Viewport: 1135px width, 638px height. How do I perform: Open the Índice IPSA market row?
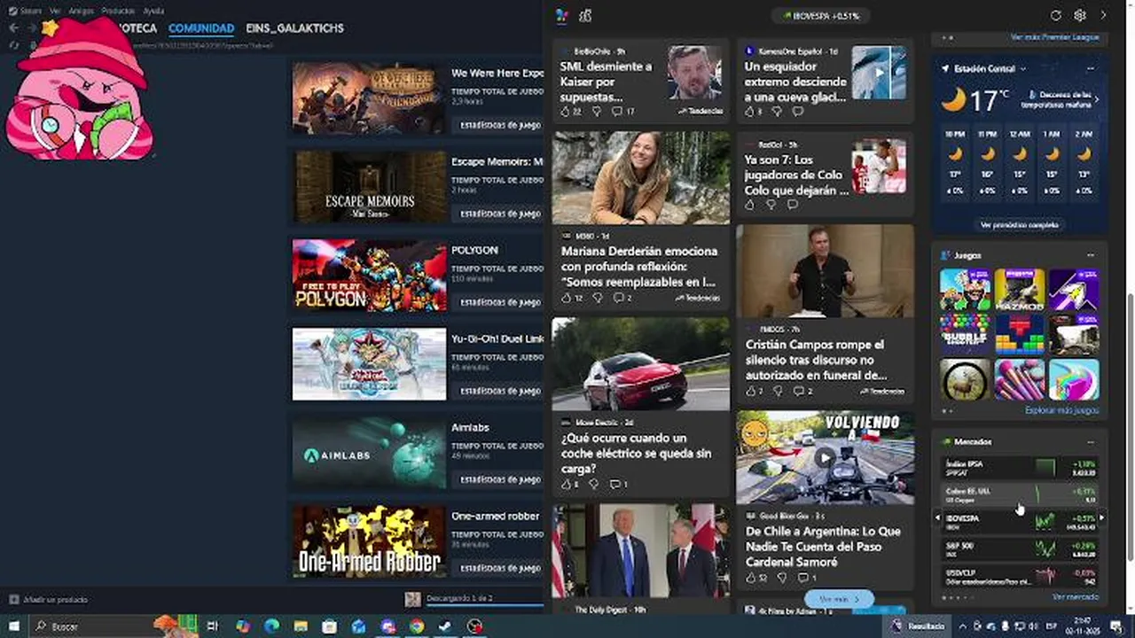coord(1020,468)
